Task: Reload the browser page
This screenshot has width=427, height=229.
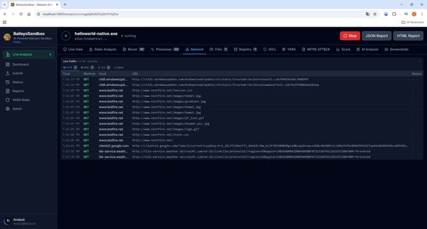Action: [x=21, y=14]
